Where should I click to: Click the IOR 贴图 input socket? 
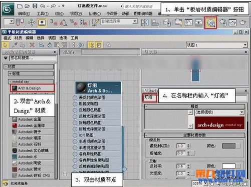75,135
